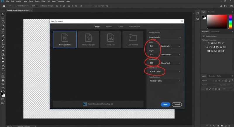Viewport: 234px width, 127px height.
Task: Toggle lock position icon in Layers panel
Action: pyautogui.click(x=213, y=89)
